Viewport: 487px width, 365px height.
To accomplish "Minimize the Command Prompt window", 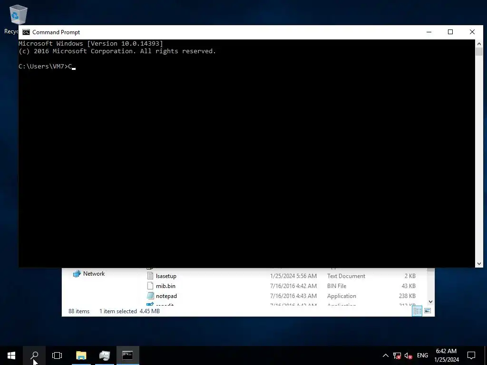I will pos(429,32).
